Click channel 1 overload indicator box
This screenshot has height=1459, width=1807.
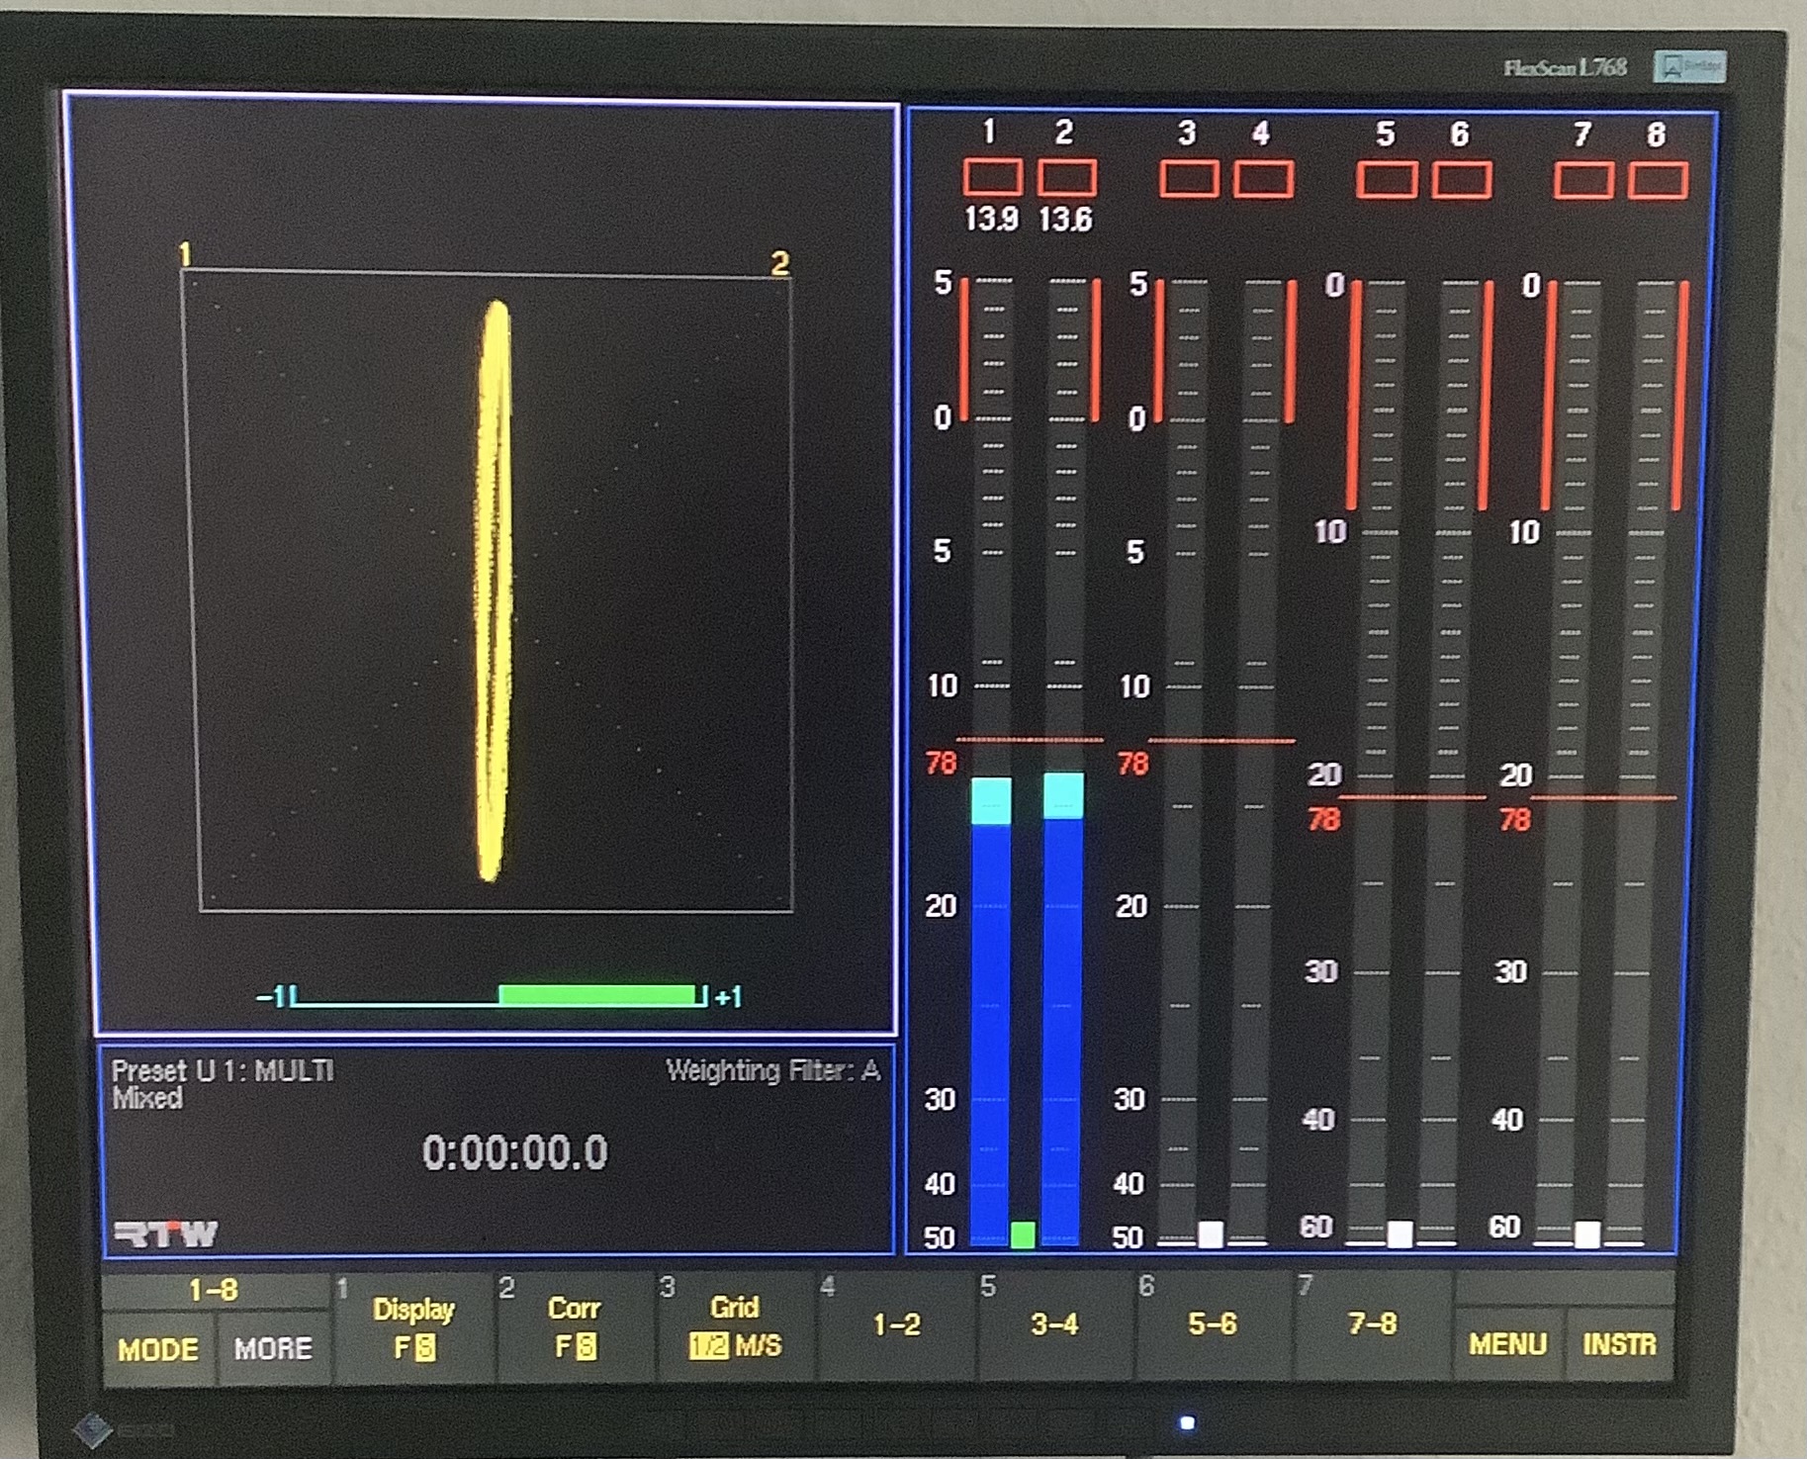click(x=993, y=177)
